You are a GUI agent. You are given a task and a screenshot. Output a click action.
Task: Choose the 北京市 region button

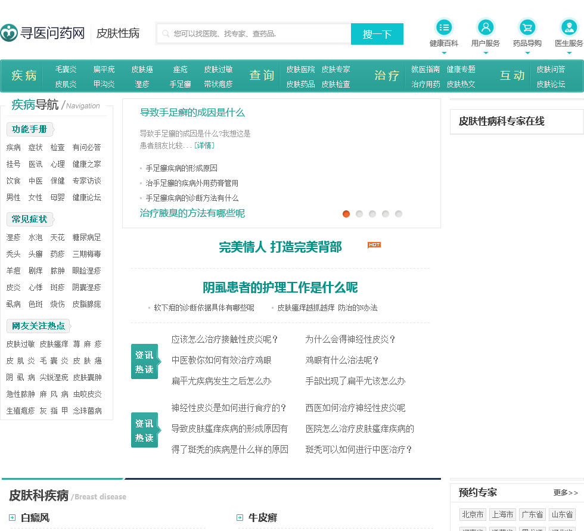(x=473, y=514)
